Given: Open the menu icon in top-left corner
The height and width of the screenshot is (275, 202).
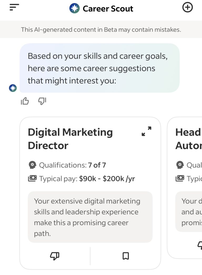Looking at the screenshot, I should point(14,7).
